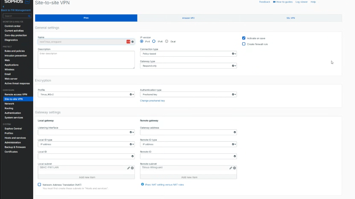Screen dimensions: 355x199
Task: Open Control center in sidebar
Action: (12, 26)
